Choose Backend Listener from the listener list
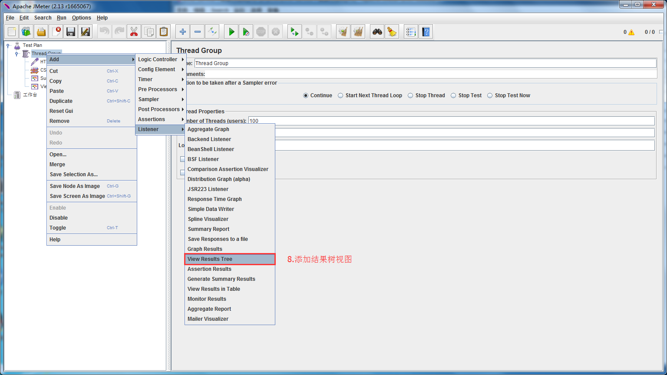667x375 pixels. pyautogui.click(x=230, y=139)
